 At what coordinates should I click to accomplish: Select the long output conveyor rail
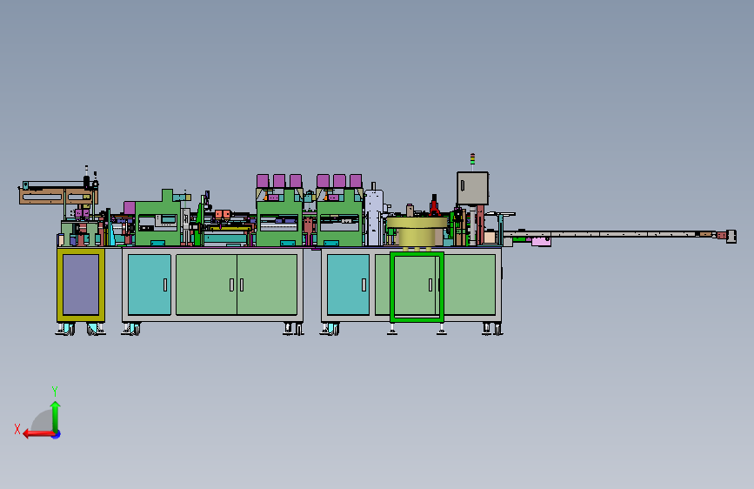(x=616, y=234)
